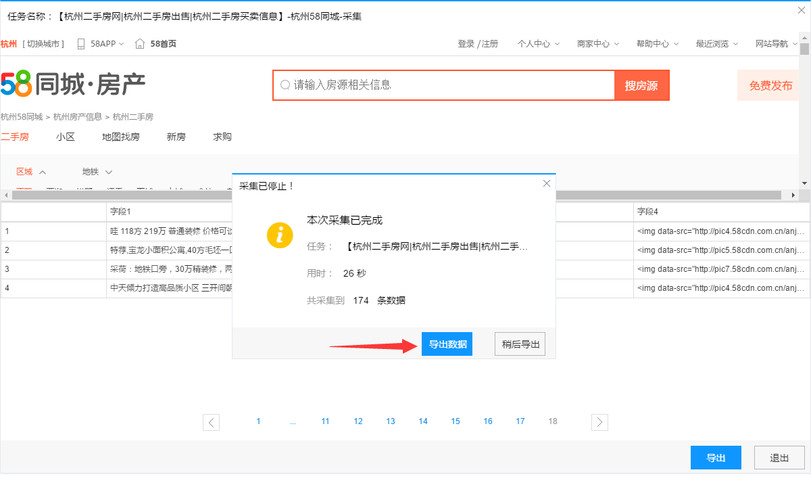Click the vertical scrollbar down arrow

click(x=804, y=183)
